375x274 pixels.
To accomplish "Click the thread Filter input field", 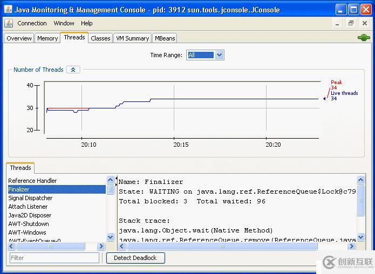I will click(54, 258).
